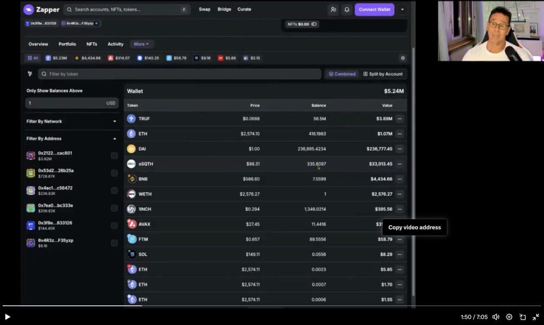Click the FTM token icon
Viewport: 544px width, 325px height.
[x=132, y=240]
